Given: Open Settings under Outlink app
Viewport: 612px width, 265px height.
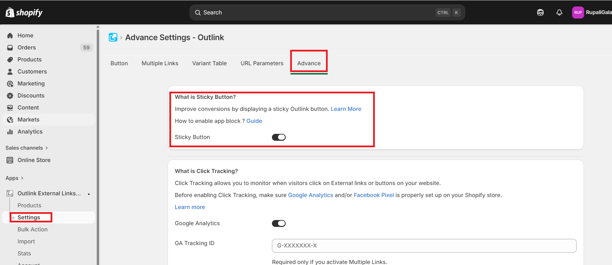Looking at the screenshot, I should (x=49, y=217).
